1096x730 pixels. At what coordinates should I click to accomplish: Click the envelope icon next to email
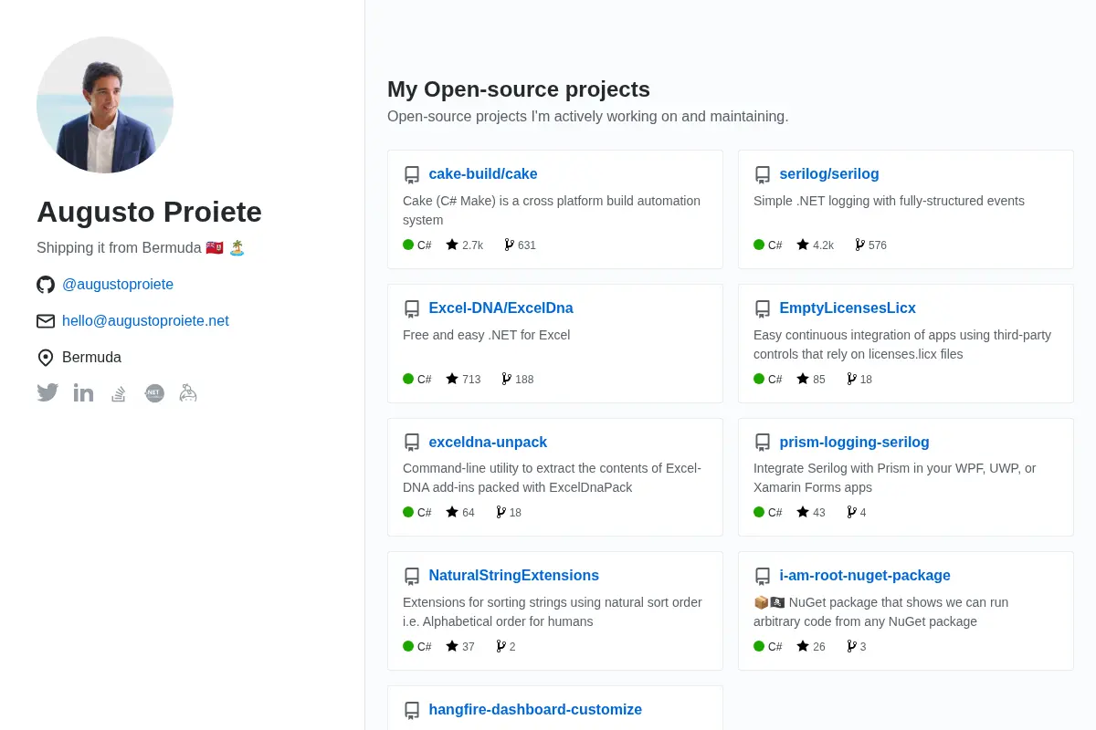46,321
